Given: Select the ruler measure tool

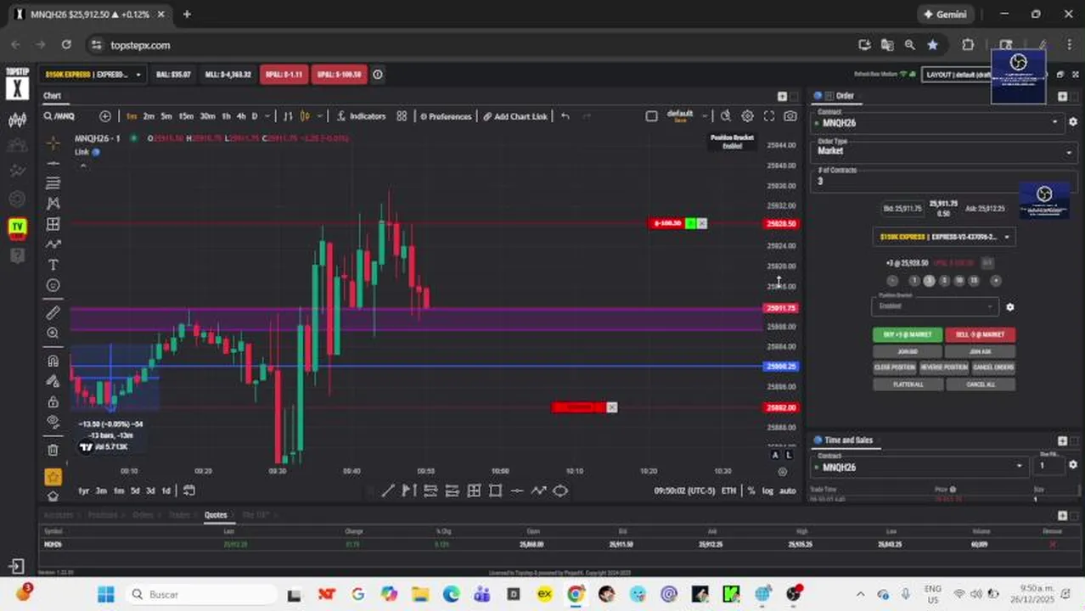Looking at the screenshot, I should click(x=53, y=313).
